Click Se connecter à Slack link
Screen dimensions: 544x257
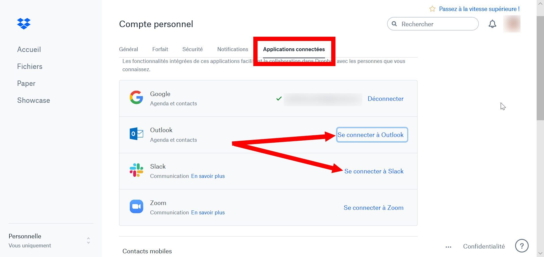[374, 171]
